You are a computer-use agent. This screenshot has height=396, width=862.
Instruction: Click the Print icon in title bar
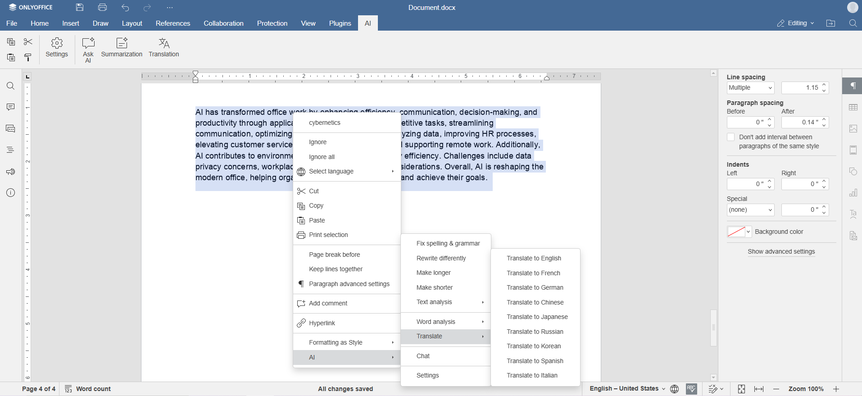coord(102,7)
